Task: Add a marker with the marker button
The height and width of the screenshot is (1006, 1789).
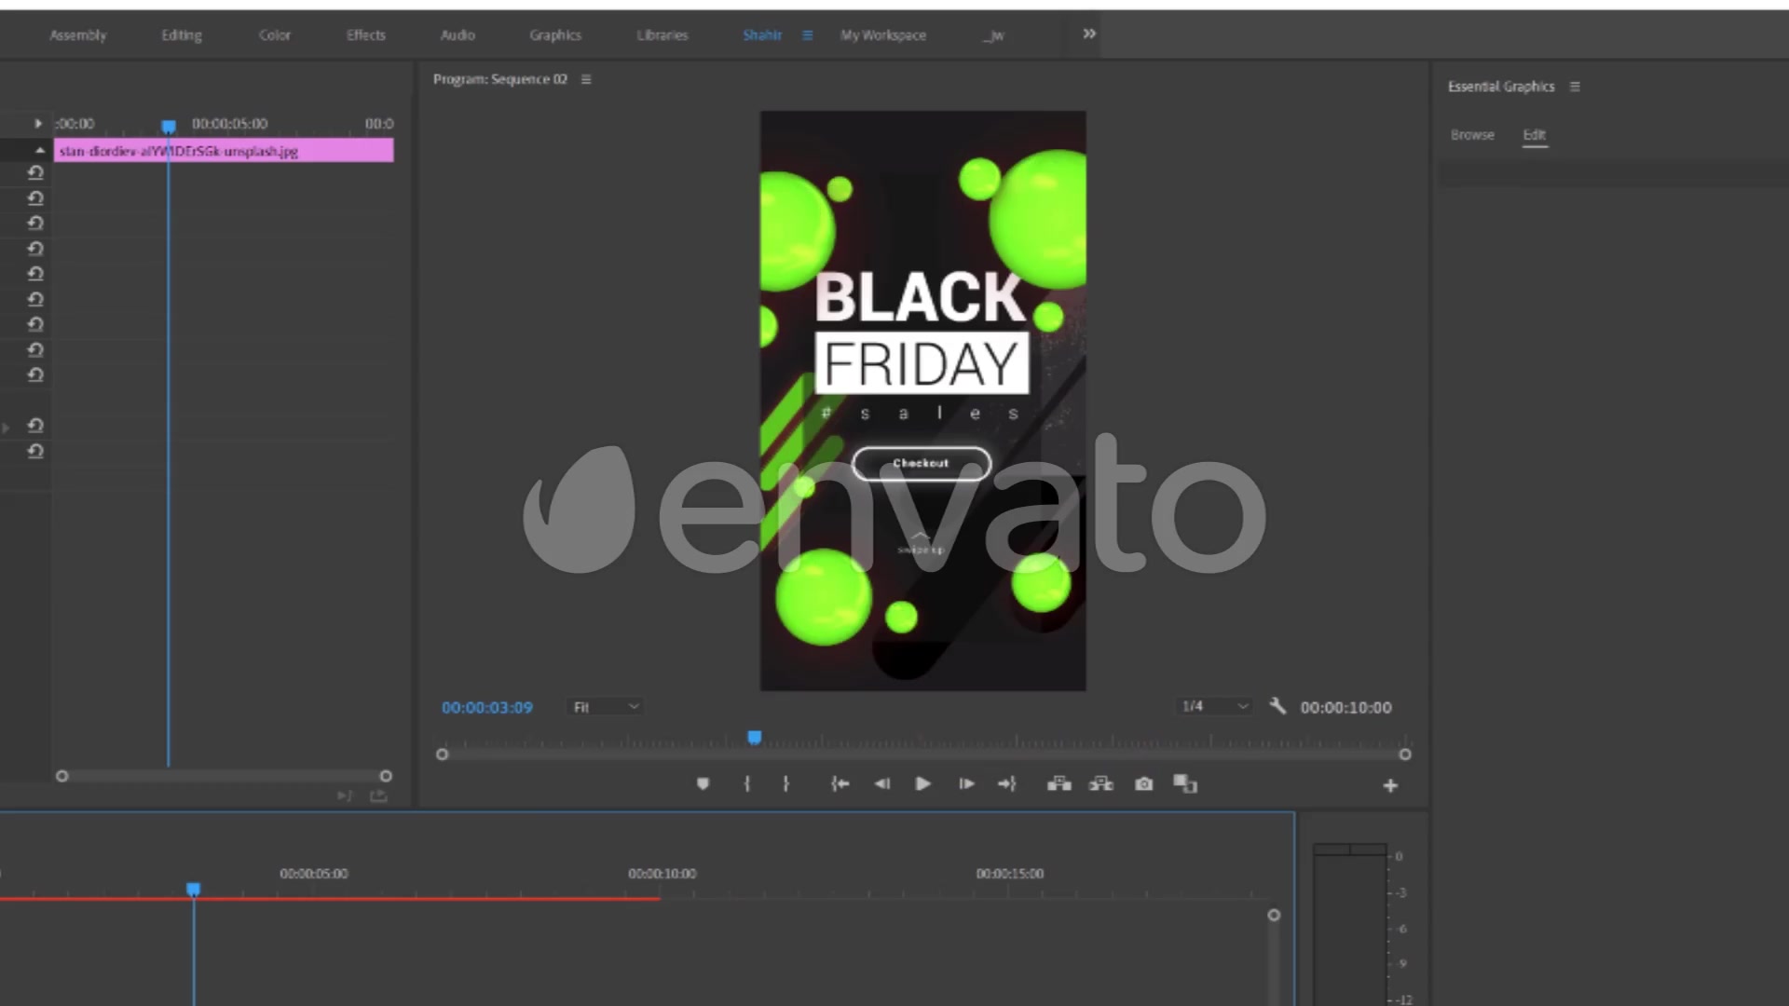Action: coord(703,784)
